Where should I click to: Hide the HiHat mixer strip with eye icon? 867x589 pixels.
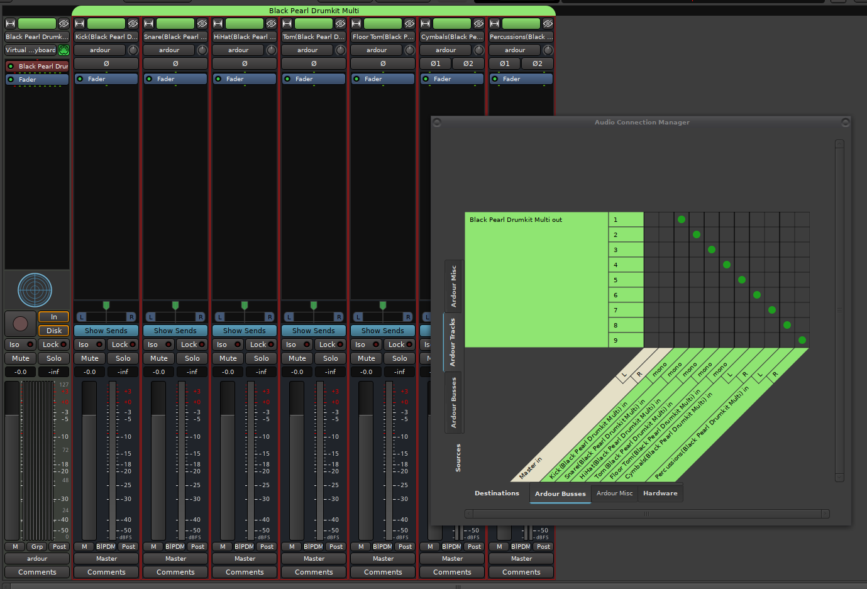click(x=271, y=23)
